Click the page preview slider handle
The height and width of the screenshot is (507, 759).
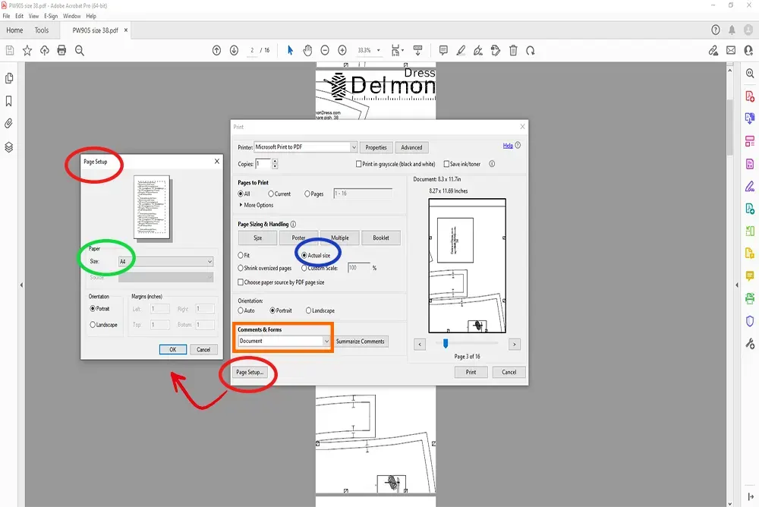446,344
